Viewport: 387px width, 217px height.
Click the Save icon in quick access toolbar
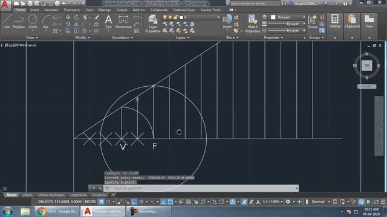pos(30,4)
